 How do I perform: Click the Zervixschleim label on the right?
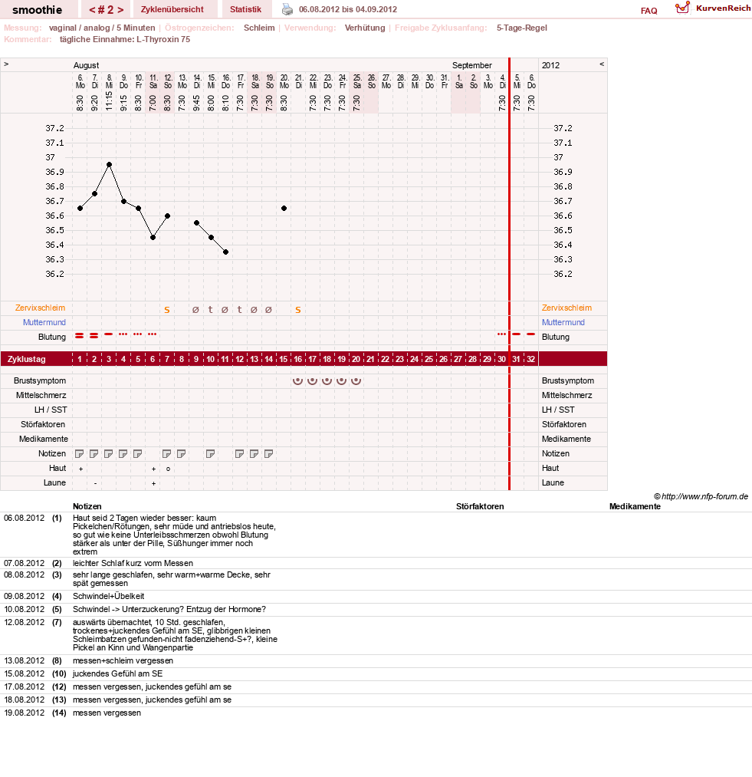pyautogui.click(x=566, y=308)
